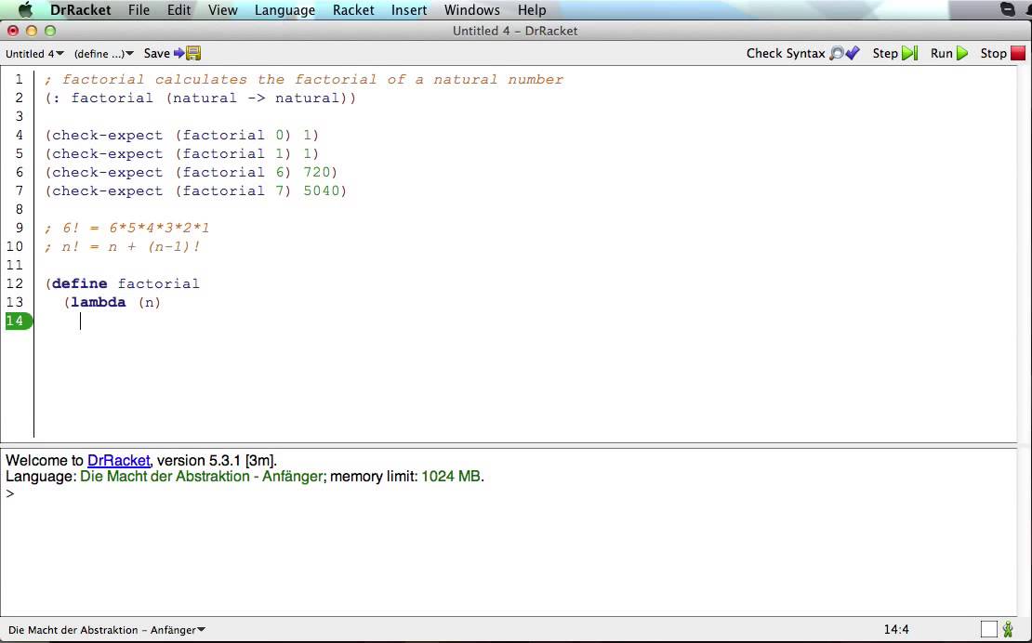Image resolution: width=1032 pixels, height=643 pixels.
Task: Click the window title 'Untitled 4 – DrRacket'
Action: coord(515,31)
